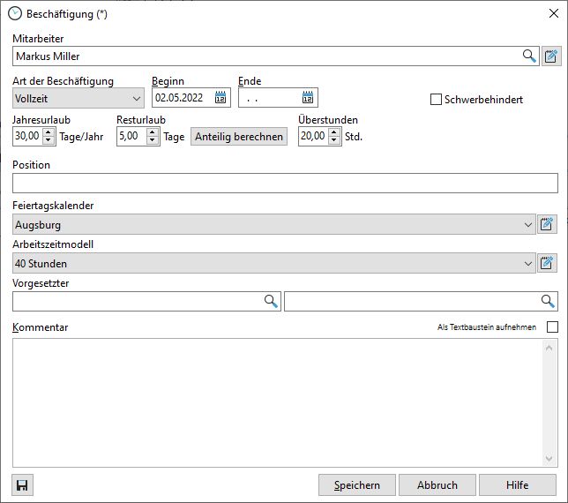Click into the Position text field
This screenshot has width=568, height=503.
tap(285, 184)
